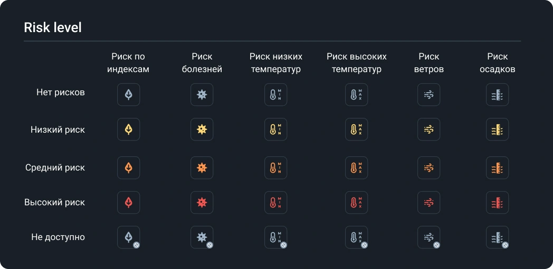553x269 pixels.
Task: Select the yellow low-risk disease icon
Action: [x=202, y=129]
